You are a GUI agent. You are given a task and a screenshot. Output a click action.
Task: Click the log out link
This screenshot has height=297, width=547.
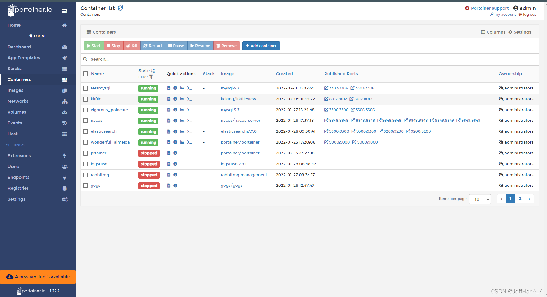tap(527, 15)
